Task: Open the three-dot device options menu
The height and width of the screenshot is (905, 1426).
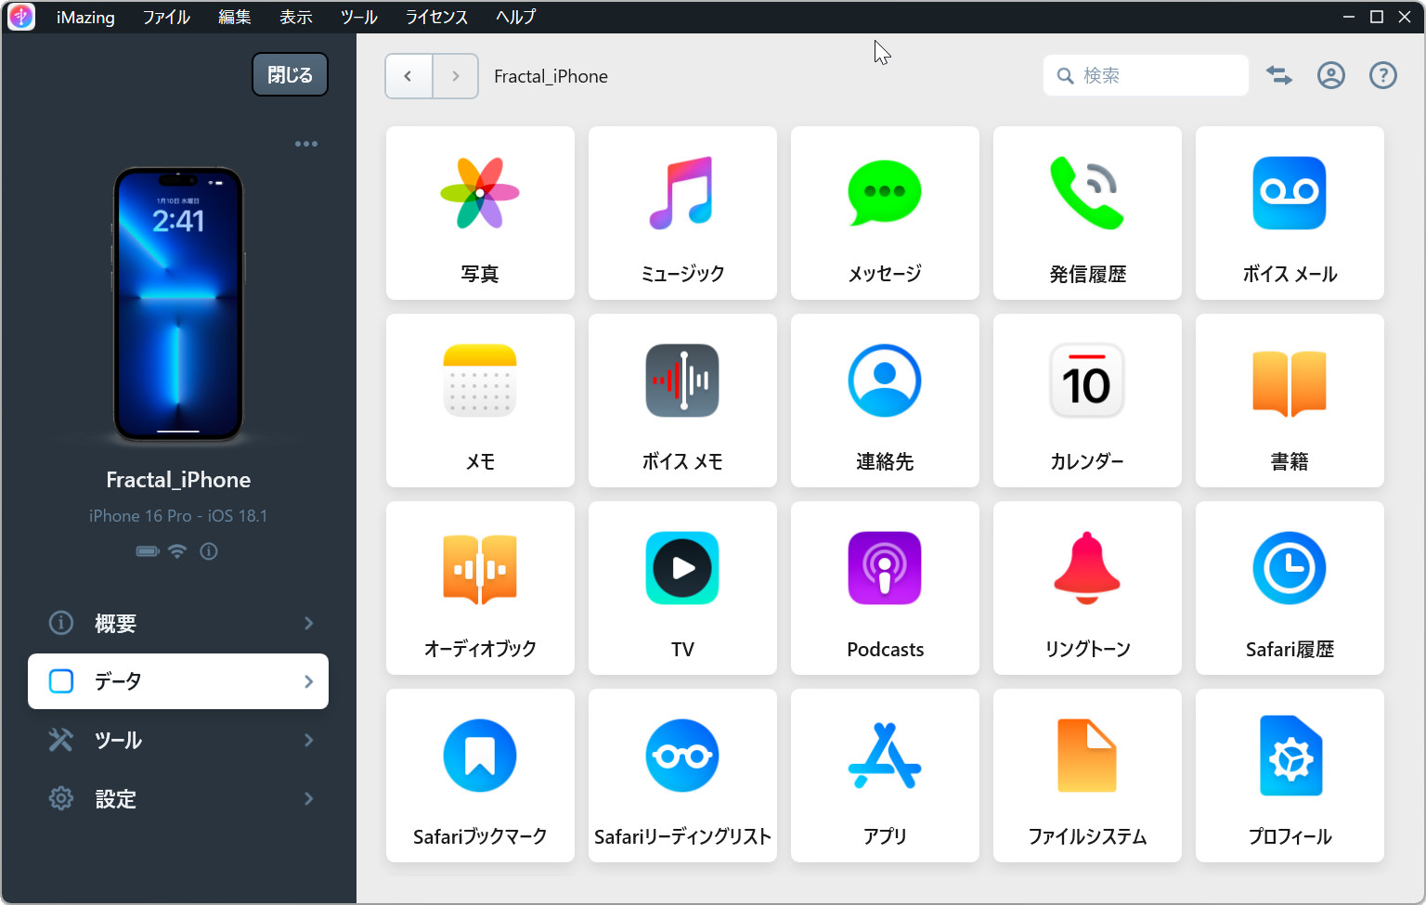Action: pos(306,144)
